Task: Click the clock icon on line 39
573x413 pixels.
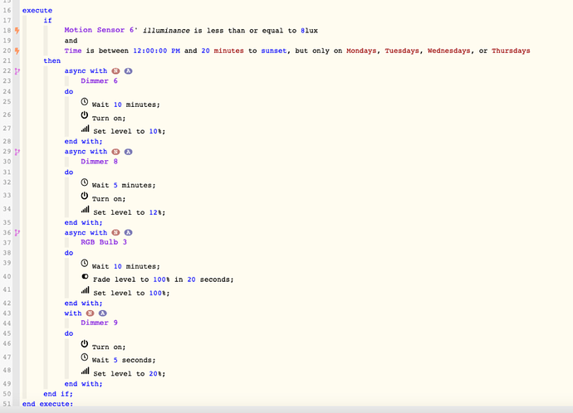Action: coord(85,263)
